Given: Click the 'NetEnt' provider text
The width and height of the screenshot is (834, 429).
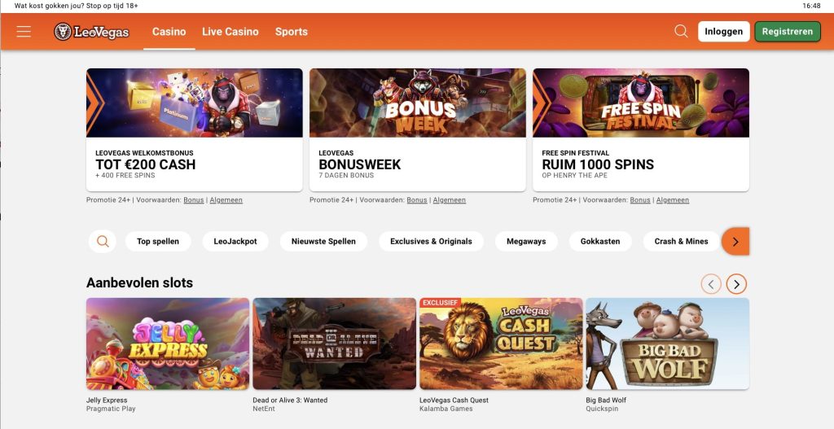Looking at the screenshot, I should pyautogui.click(x=265, y=409).
